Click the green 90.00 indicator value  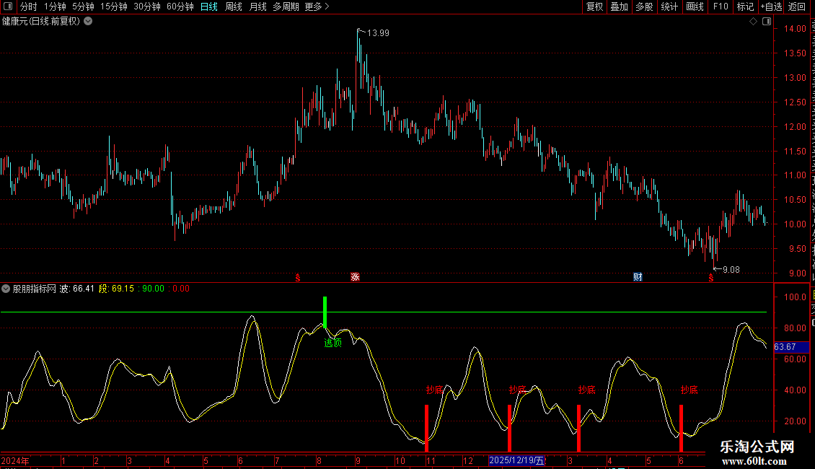(x=154, y=289)
